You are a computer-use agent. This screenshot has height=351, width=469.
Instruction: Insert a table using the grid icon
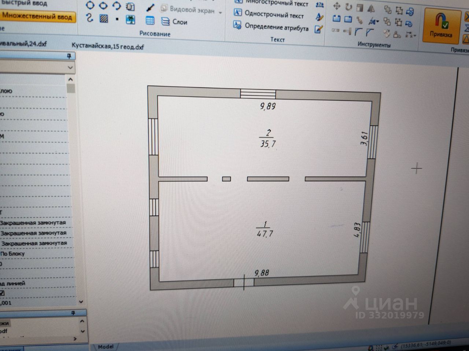[150, 20]
